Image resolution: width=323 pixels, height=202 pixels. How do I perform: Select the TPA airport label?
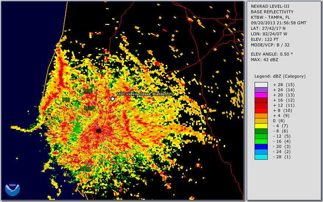[88, 91]
